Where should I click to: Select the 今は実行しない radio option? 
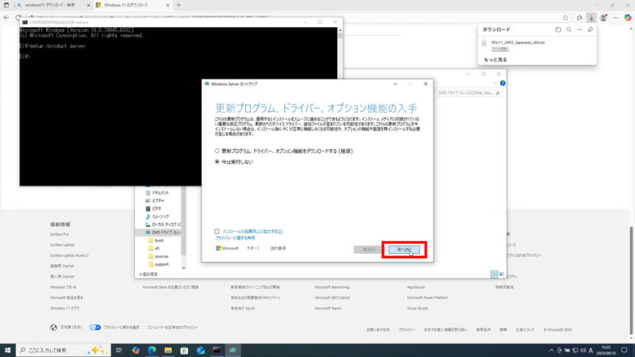pyautogui.click(x=218, y=161)
